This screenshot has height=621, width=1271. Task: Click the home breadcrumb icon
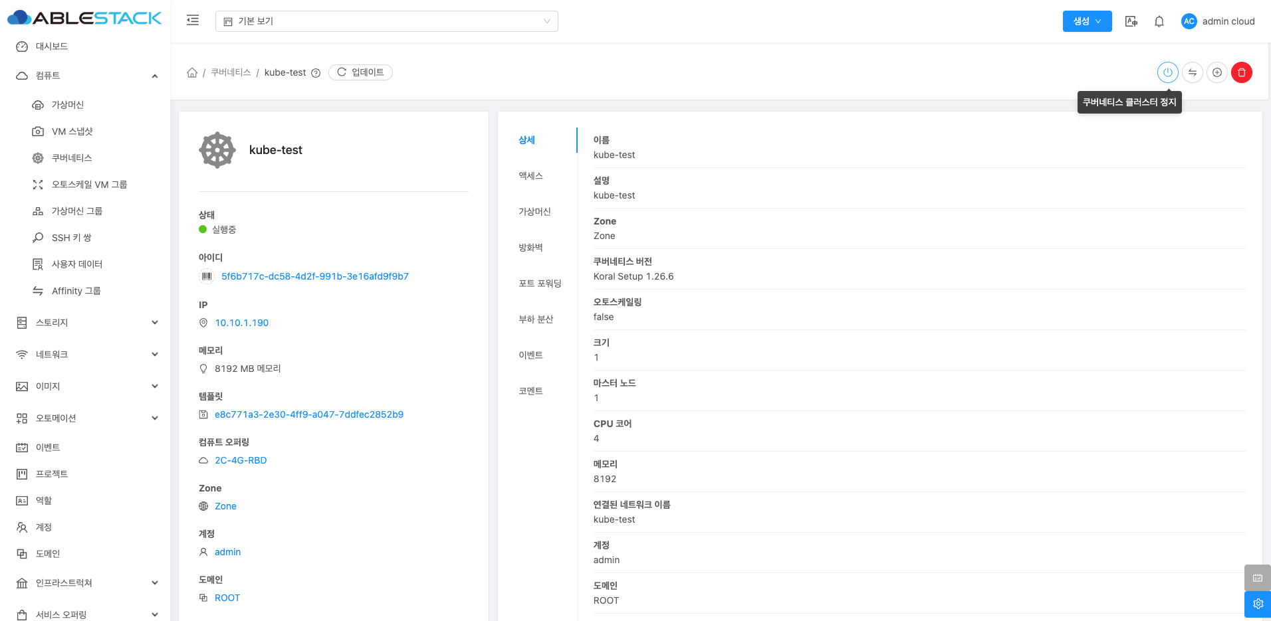tap(192, 72)
